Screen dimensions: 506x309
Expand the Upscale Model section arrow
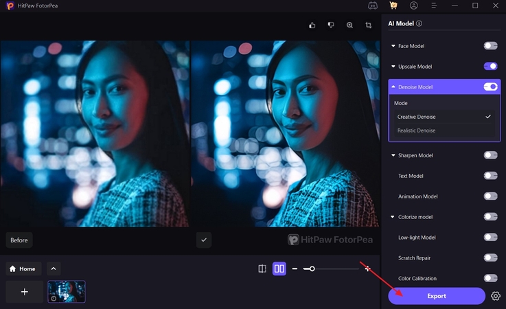click(393, 66)
